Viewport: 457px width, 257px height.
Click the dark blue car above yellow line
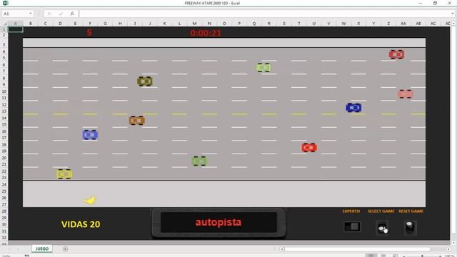(353, 108)
